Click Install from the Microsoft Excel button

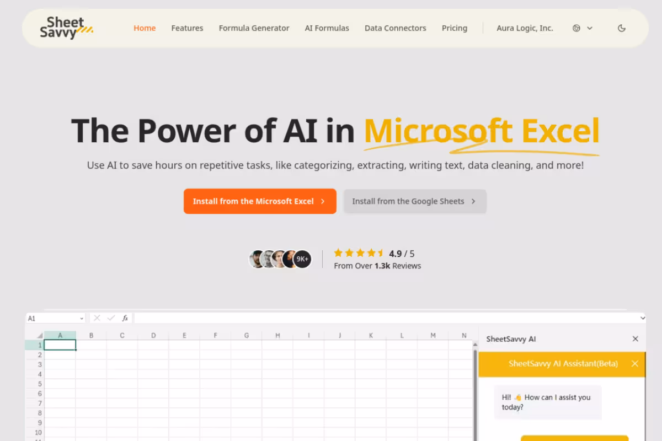point(260,201)
